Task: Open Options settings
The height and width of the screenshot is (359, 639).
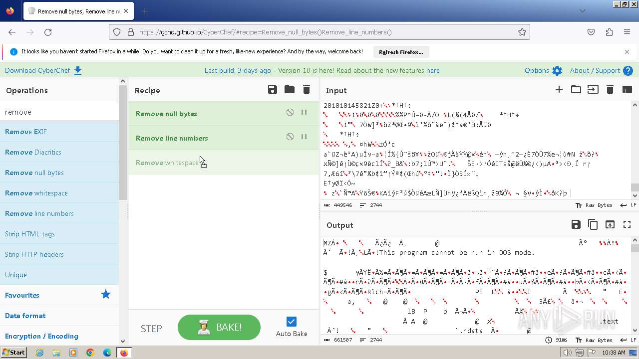Action: [x=543, y=70]
